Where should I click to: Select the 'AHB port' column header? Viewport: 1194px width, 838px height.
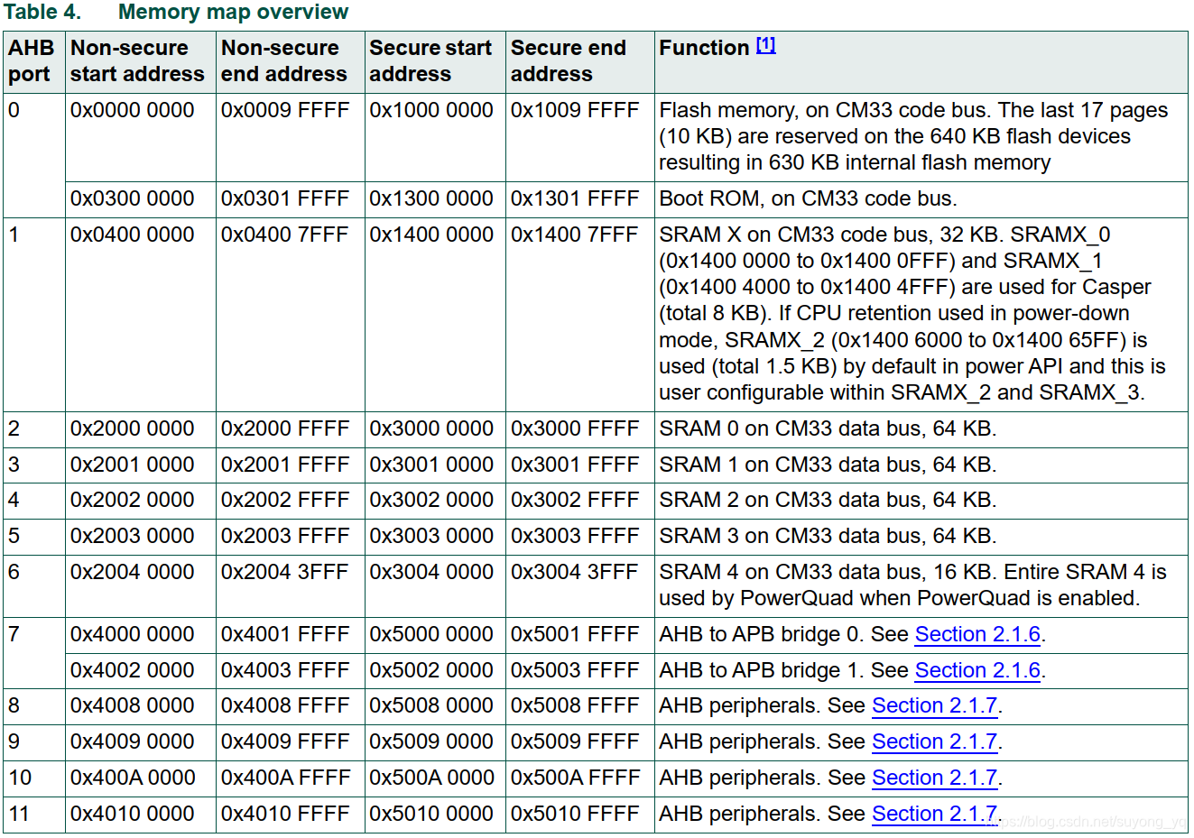click(34, 61)
